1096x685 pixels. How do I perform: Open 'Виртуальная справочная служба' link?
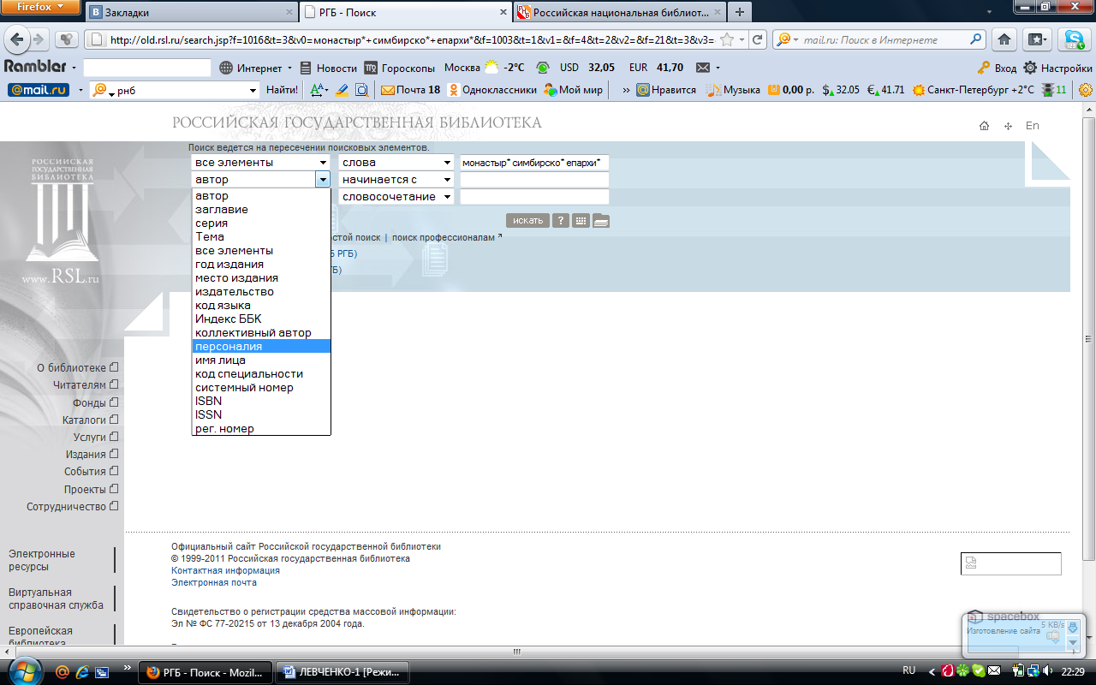pos(56,599)
